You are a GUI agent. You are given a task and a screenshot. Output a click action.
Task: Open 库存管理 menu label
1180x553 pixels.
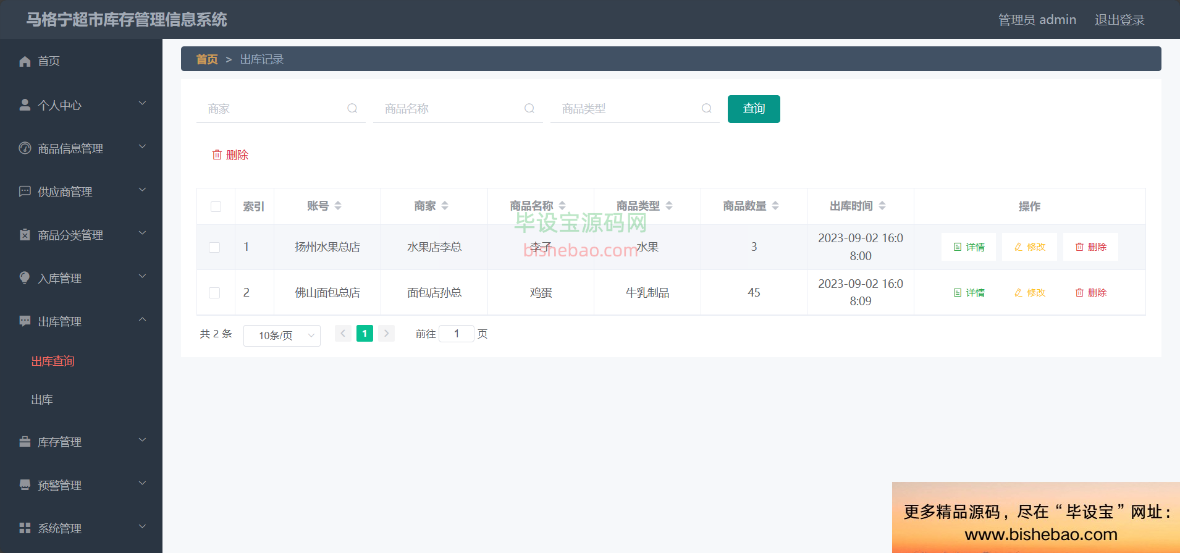pos(59,442)
